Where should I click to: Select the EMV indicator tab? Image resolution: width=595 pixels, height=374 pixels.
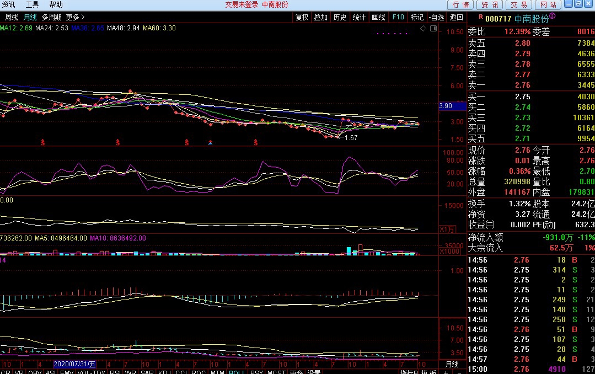67,372
